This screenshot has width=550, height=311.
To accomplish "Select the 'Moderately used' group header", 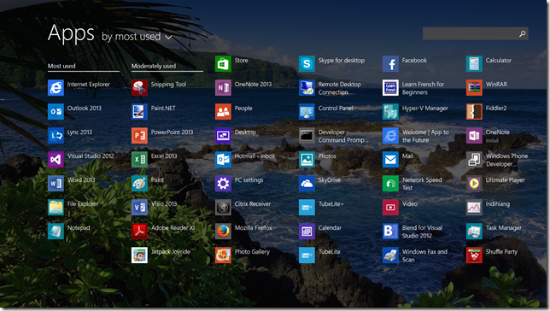I will pyautogui.click(x=154, y=66).
